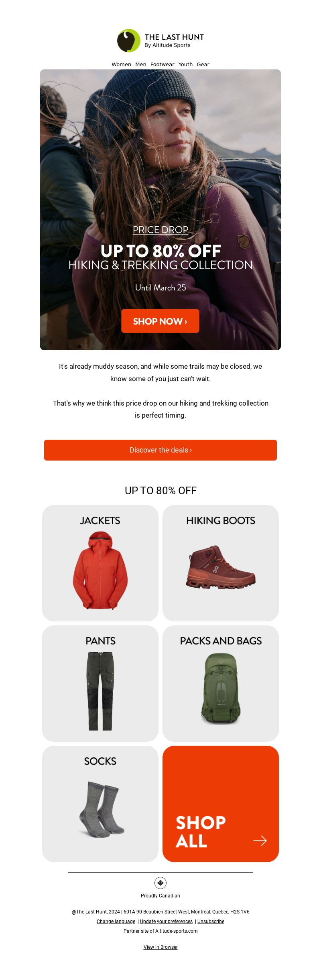The width and height of the screenshot is (321, 958).
Task: Open the Youth menu link
Action: click(x=185, y=64)
